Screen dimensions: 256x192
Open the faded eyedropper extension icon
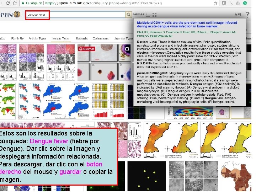tap(231, 3)
